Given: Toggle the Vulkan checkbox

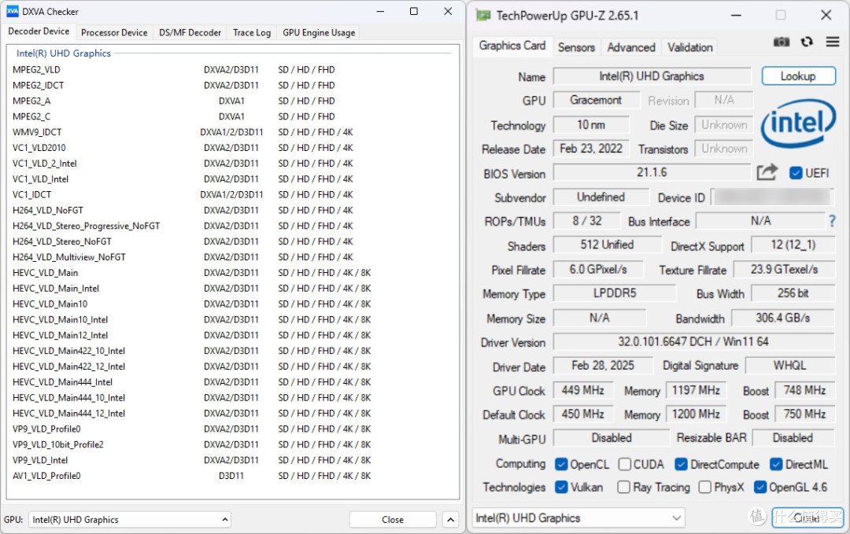Looking at the screenshot, I should coord(561,487).
